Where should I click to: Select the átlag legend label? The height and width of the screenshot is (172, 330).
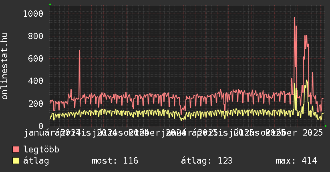[x=36, y=161]
